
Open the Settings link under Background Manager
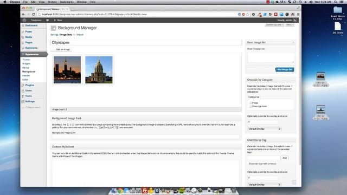tap(54, 35)
